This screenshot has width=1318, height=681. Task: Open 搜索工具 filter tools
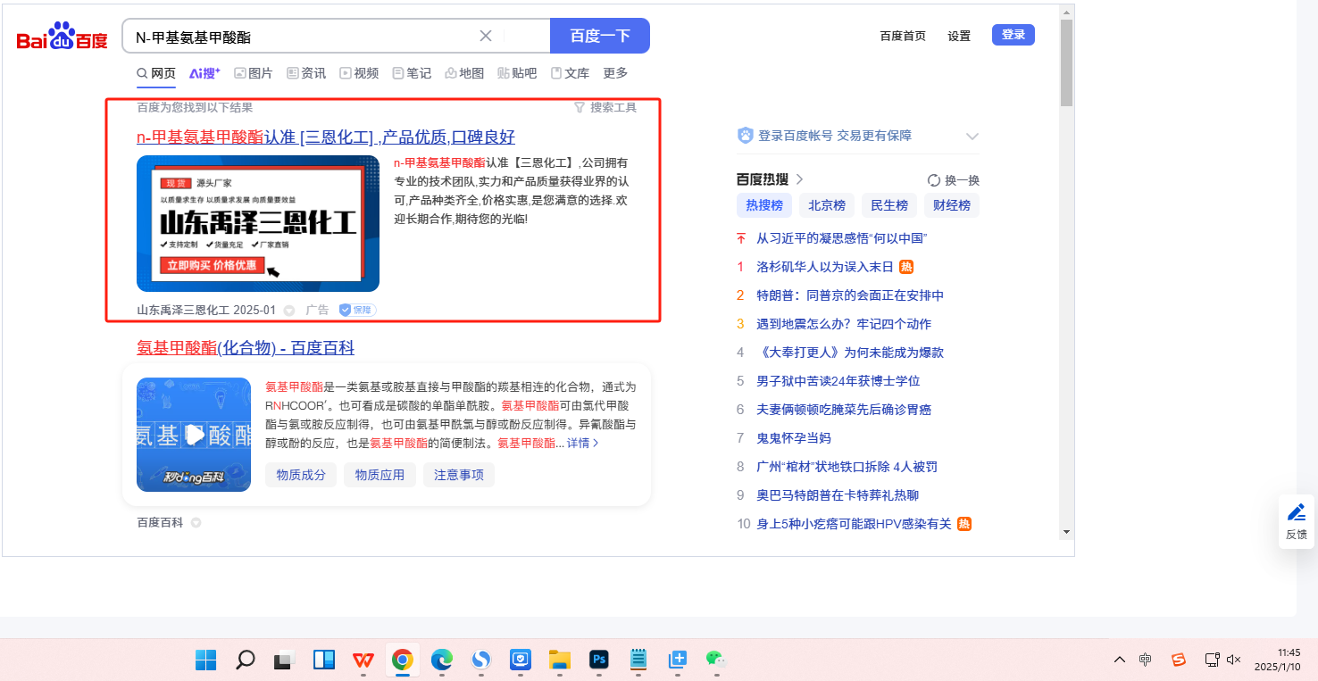[605, 108]
